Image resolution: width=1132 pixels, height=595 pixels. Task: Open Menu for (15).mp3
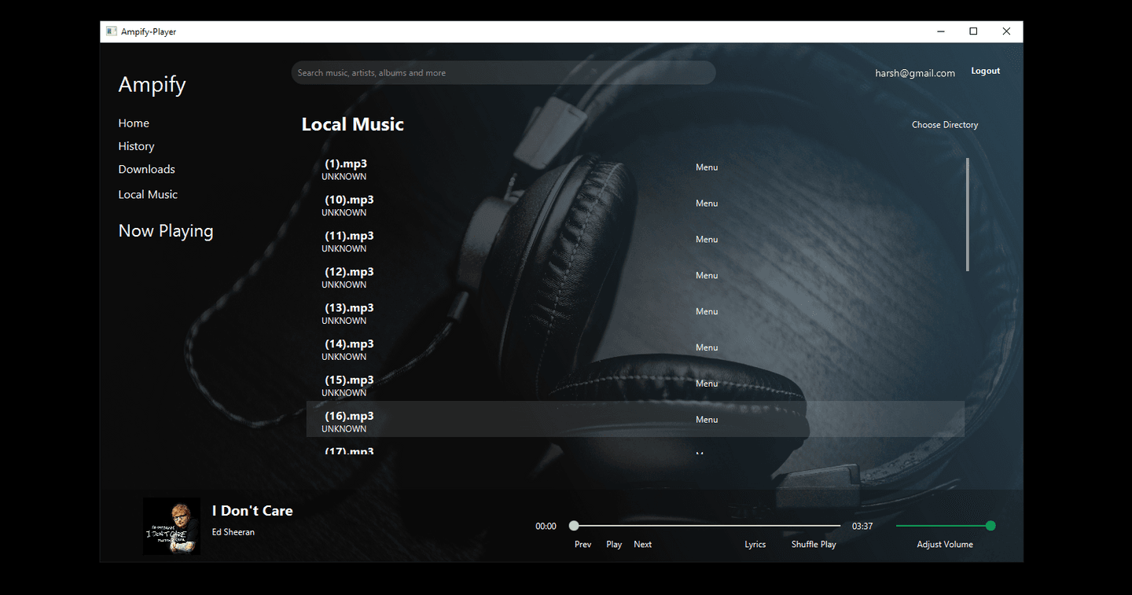pyautogui.click(x=707, y=384)
